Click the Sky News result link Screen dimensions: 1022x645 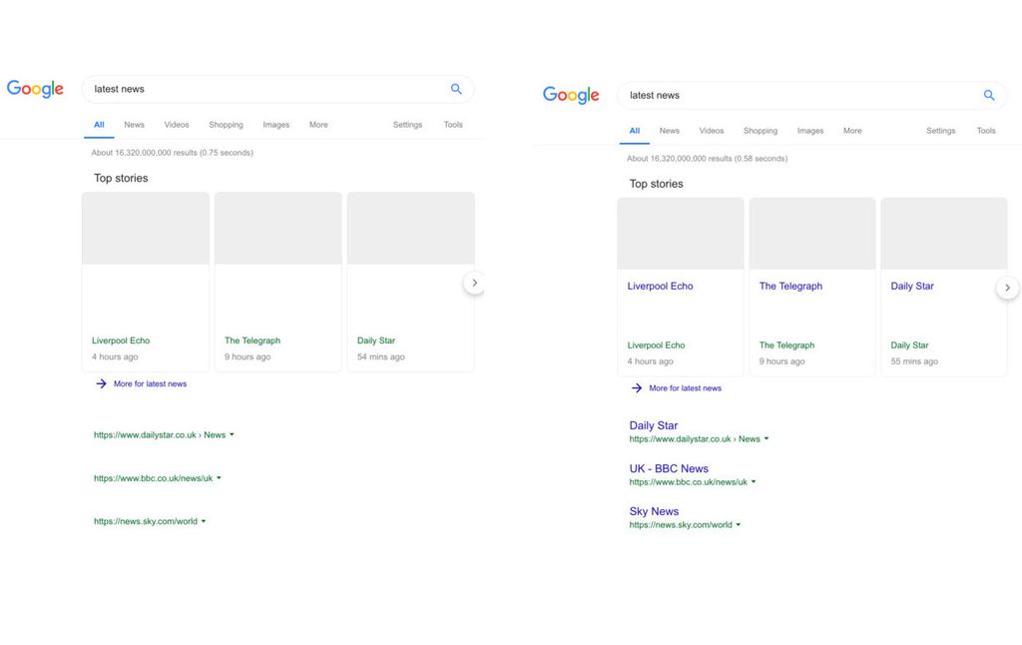pyautogui.click(x=654, y=511)
